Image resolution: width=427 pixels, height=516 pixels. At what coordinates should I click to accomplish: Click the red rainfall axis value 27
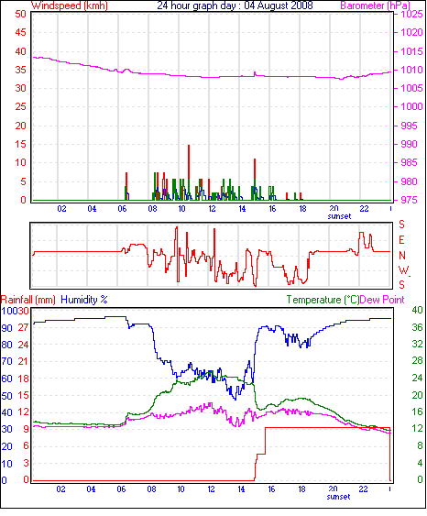(23, 328)
